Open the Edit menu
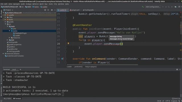The image size is (182, 102). pos(6,4)
